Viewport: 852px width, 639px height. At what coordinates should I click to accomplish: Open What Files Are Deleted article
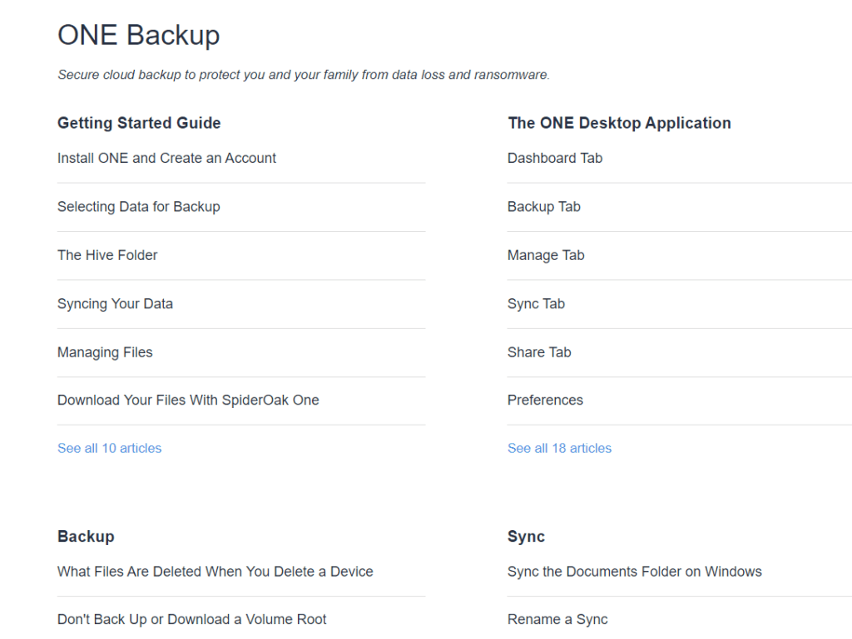[x=215, y=571]
